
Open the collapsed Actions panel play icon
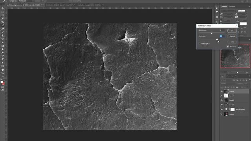click(217, 11)
